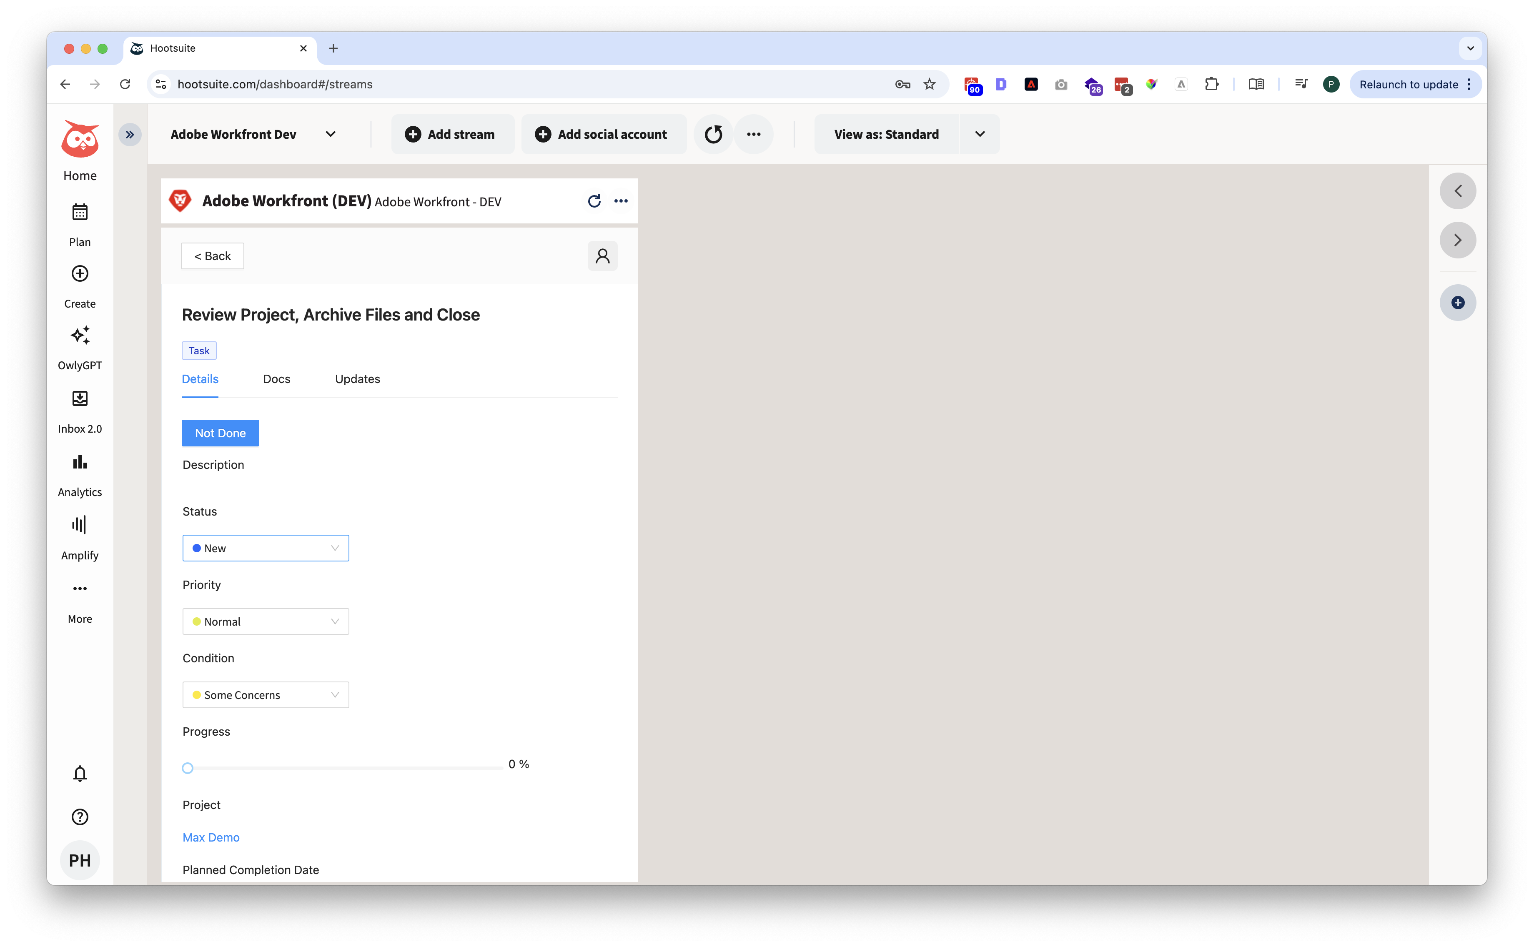1534x947 pixels.
Task: Open Adobe Workfront stream options menu
Action: tap(621, 201)
